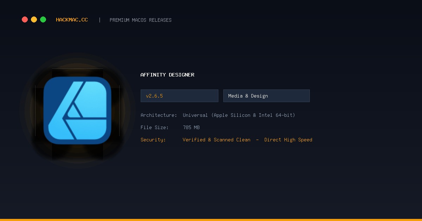This screenshot has width=422, height=221.
Task: Click the Security: label
Action: (x=153, y=140)
